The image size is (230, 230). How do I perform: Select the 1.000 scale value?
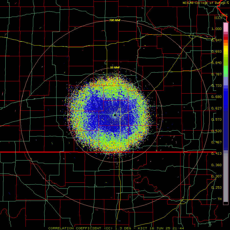[x=216, y=29]
